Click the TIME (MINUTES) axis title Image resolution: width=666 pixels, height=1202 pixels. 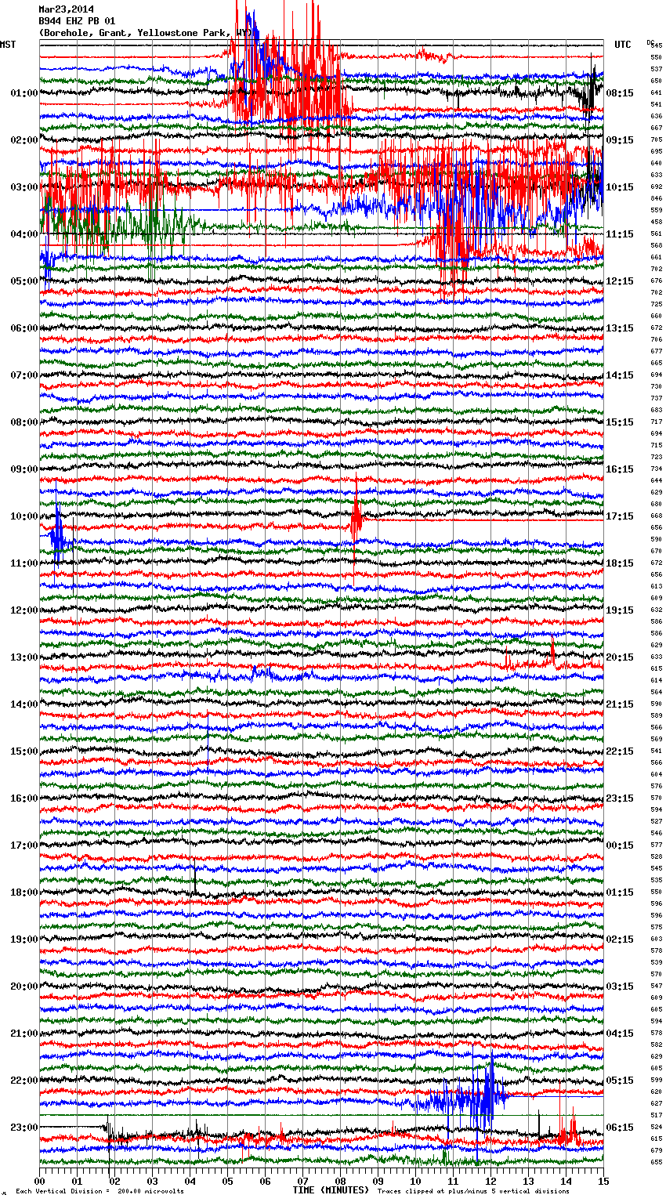click(x=331, y=1190)
